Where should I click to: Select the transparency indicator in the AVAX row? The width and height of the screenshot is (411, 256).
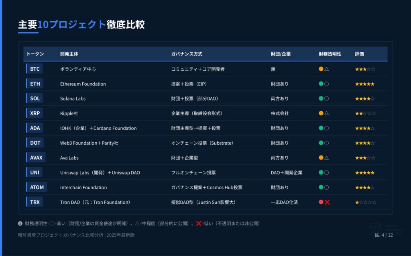(324, 158)
